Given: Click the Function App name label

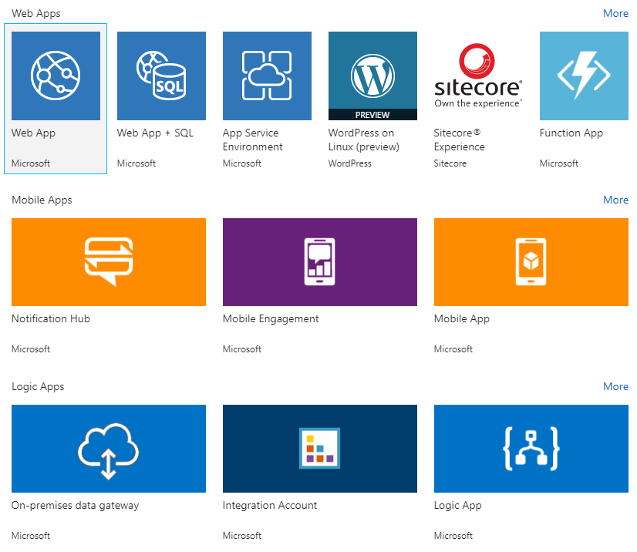Looking at the screenshot, I should click(x=571, y=133).
